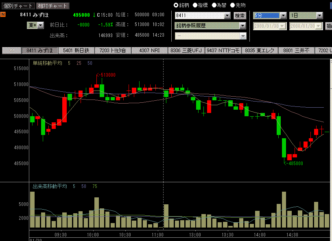332x241 pixels.
Task: Click inside the 8411 code input field
Action: coord(199,15)
